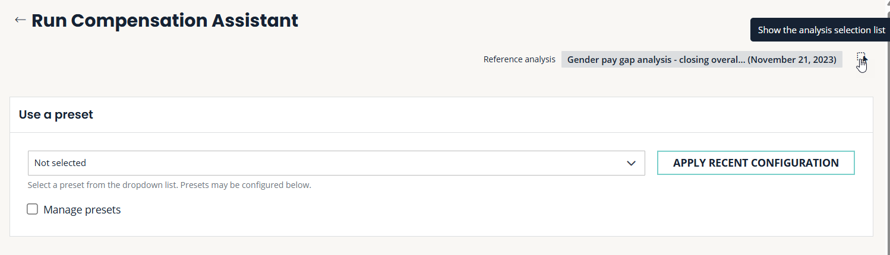Open the Not selected preset dropdown
The image size is (890, 255).
pyautogui.click(x=336, y=163)
